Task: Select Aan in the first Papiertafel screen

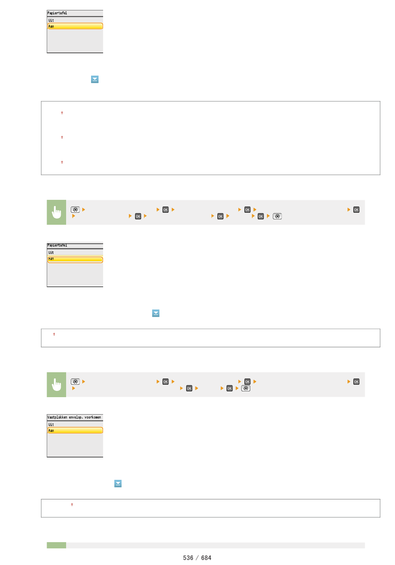Action: (x=75, y=26)
